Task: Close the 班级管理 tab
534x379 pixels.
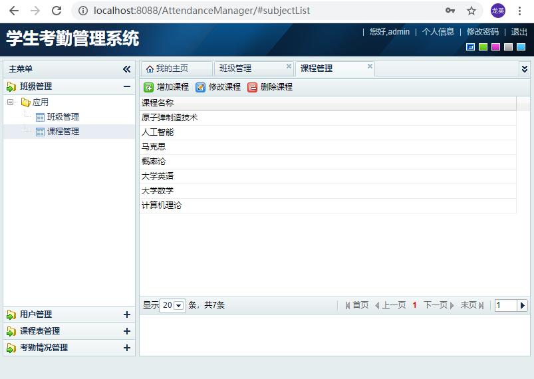Action: coord(289,66)
